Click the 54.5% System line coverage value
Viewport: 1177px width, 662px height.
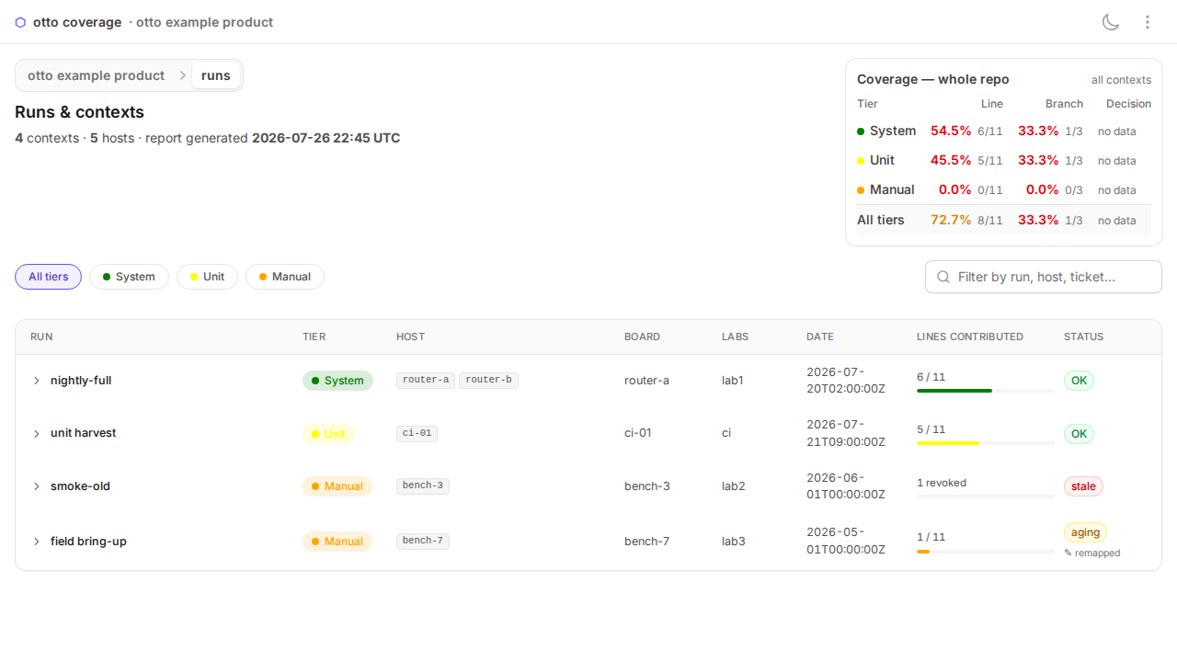pos(951,131)
